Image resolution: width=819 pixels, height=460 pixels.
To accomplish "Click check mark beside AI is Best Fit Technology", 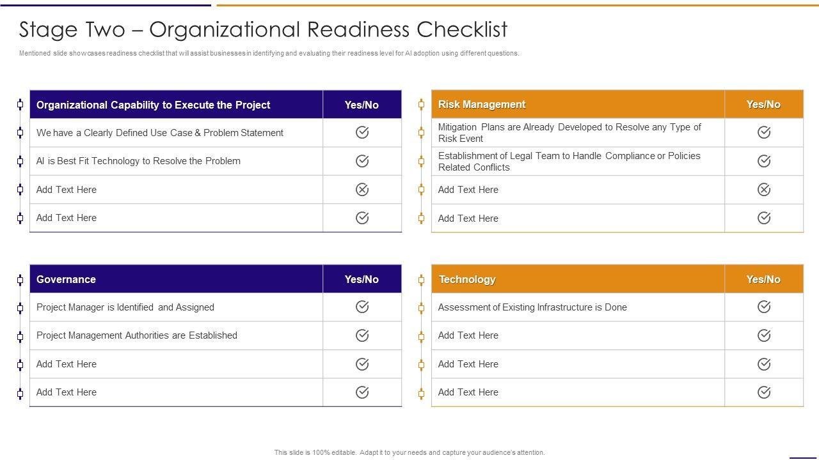I will (x=362, y=161).
